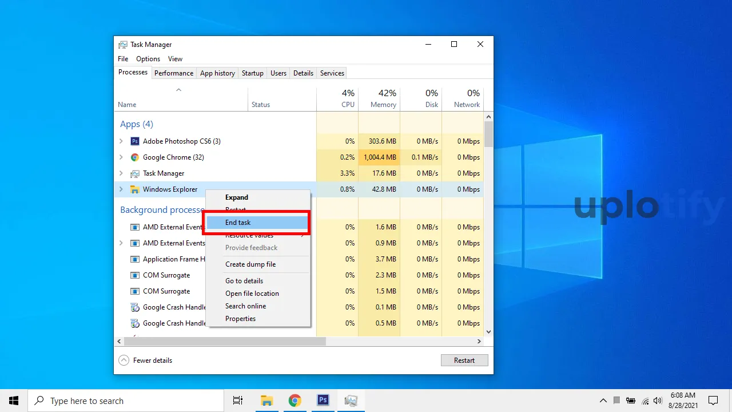Screen dimensions: 732x412
Task: Click the Adobe Photoshop CS6 process icon
Action: click(x=135, y=141)
